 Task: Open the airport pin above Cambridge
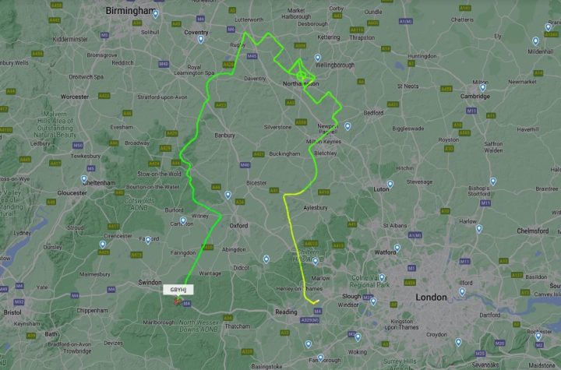[482, 88]
